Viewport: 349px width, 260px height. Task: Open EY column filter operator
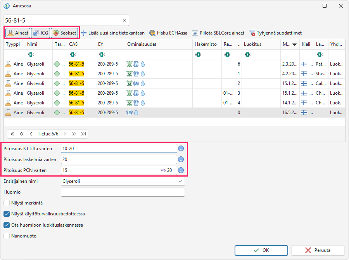pos(102,54)
